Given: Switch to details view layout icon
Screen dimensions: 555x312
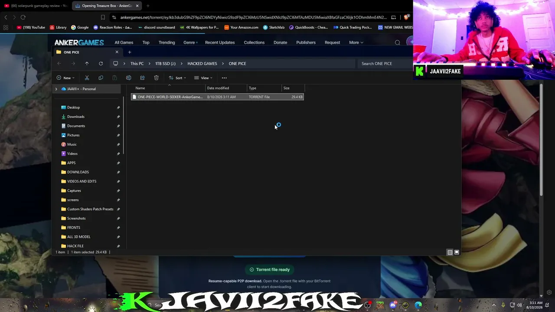Looking at the screenshot, I should pyautogui.click(x=450, y=252).
